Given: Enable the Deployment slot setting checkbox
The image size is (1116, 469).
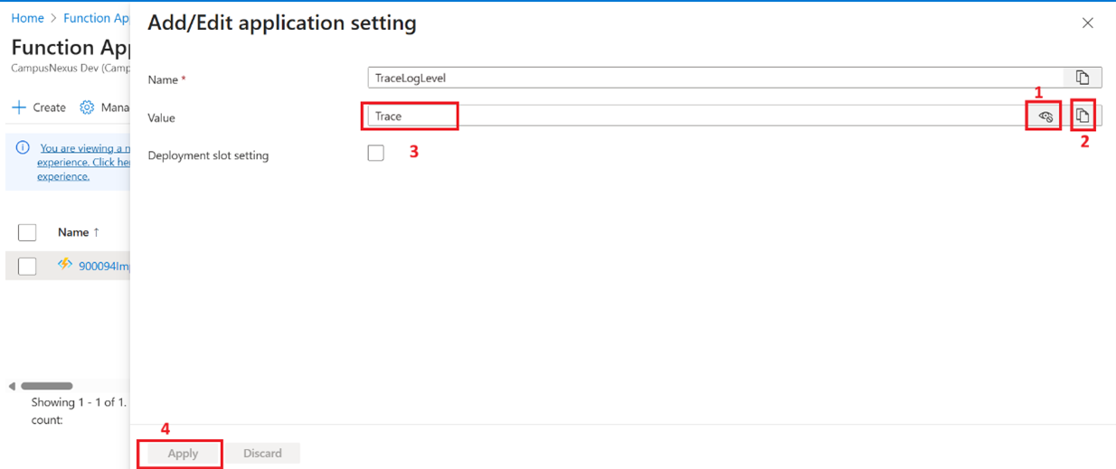Looking at the screenshot, I should (x=376, y=154).
